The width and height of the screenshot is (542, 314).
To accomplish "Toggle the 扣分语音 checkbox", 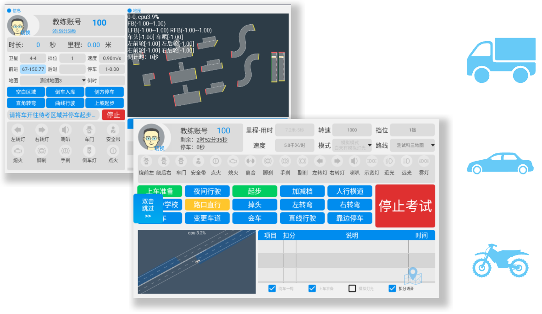I will pyautogui.click(x=392, y=288).
